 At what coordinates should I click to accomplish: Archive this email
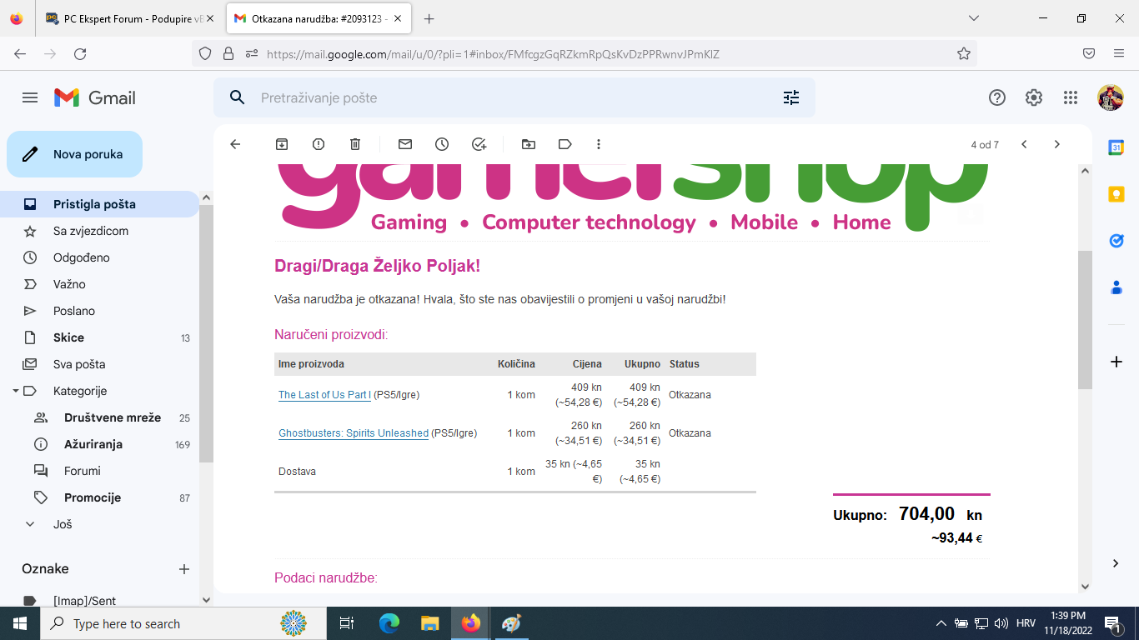click(x=282, y=144)
